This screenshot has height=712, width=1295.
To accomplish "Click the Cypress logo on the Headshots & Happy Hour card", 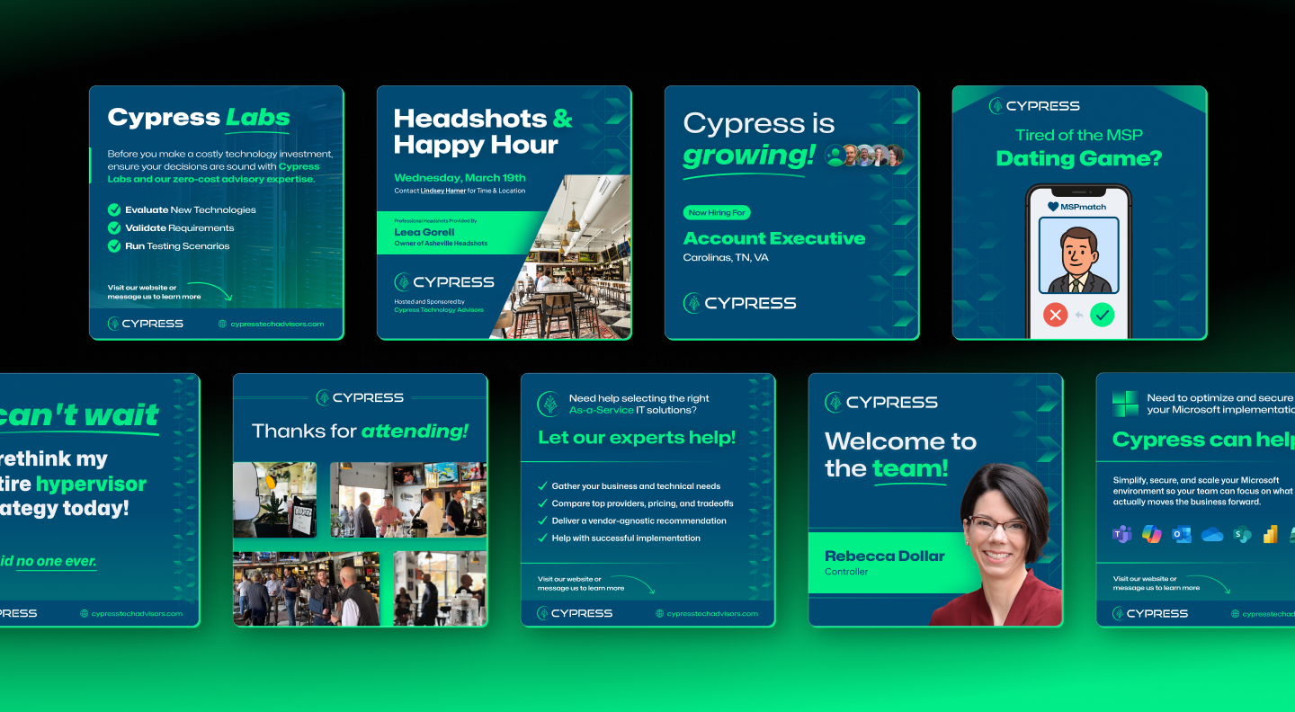I will [444, 282].
